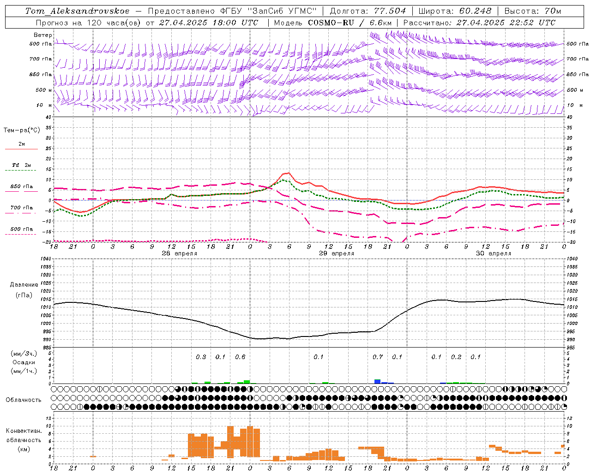Click the Конвективн. convective cloud label
The height and width of the screenshot is (472, 591).
(24, 431)
